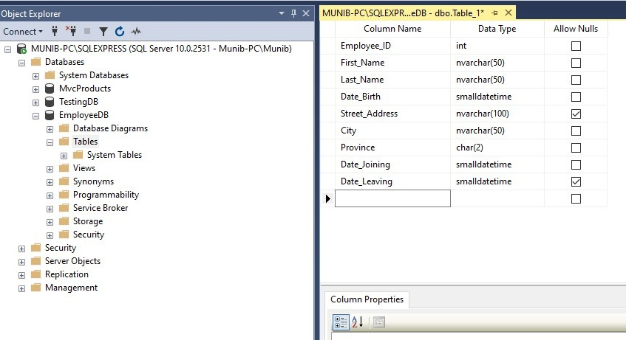Image resolution: width=626 pixels, height=340 pixels.
Task: Toggle Allow Nulls for Last_Name
Action: click(x=576, y=80)
